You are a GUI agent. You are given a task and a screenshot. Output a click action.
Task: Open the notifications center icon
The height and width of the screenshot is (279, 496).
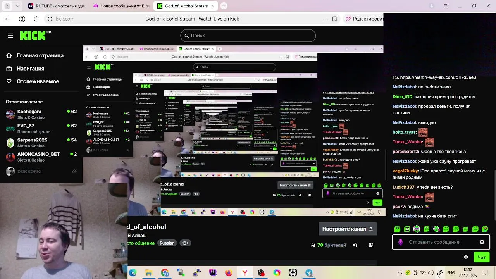486,273
